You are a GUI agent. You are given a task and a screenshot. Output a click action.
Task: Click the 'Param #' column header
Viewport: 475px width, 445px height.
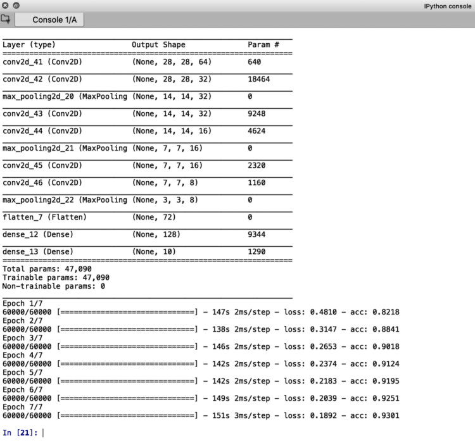coord(263,45)
